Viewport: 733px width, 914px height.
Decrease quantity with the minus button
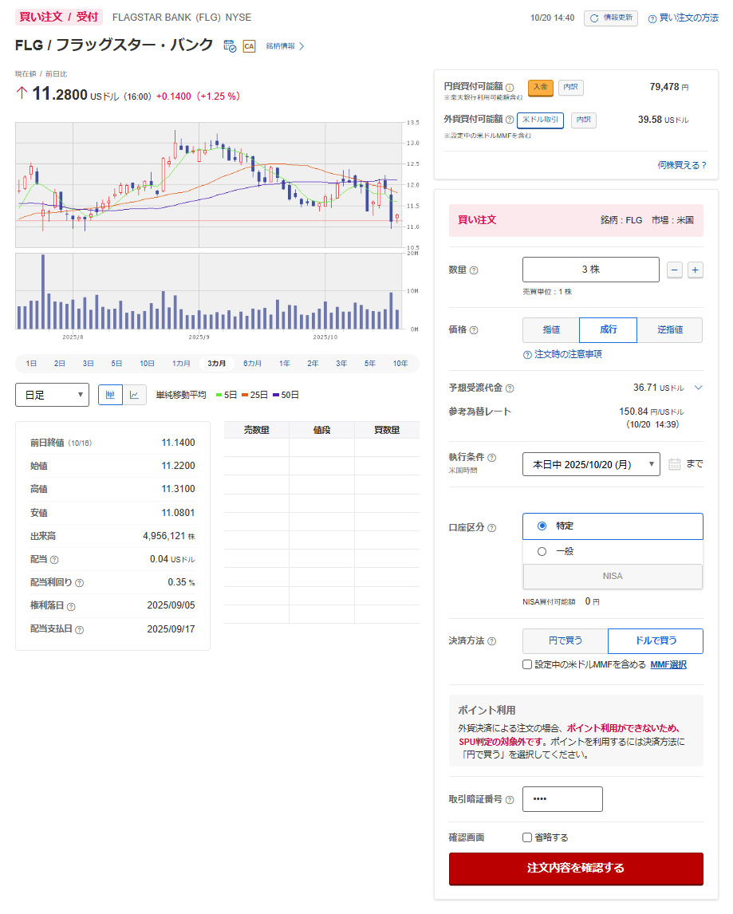click(675, 270)
